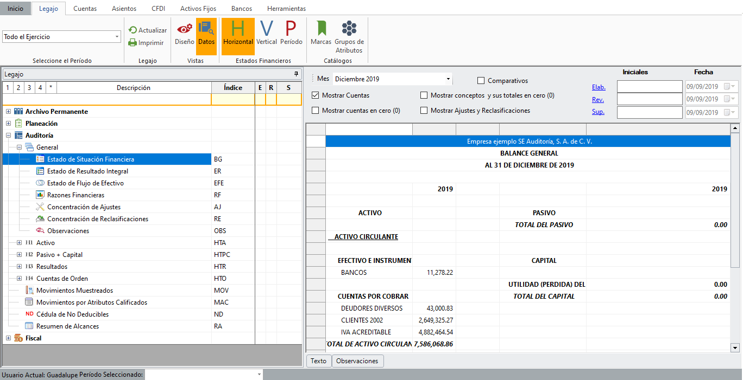Click the Actualizar refresh icon

pyautogui.click(x=133, y=30)
